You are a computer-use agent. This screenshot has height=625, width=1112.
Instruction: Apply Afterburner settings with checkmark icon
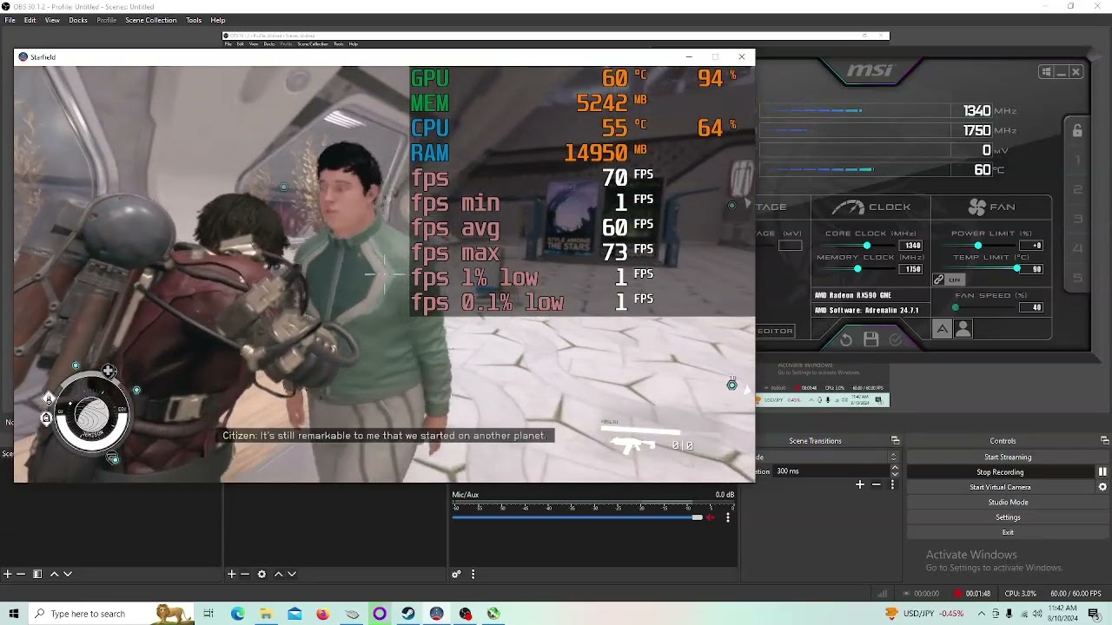coord(896,339)
